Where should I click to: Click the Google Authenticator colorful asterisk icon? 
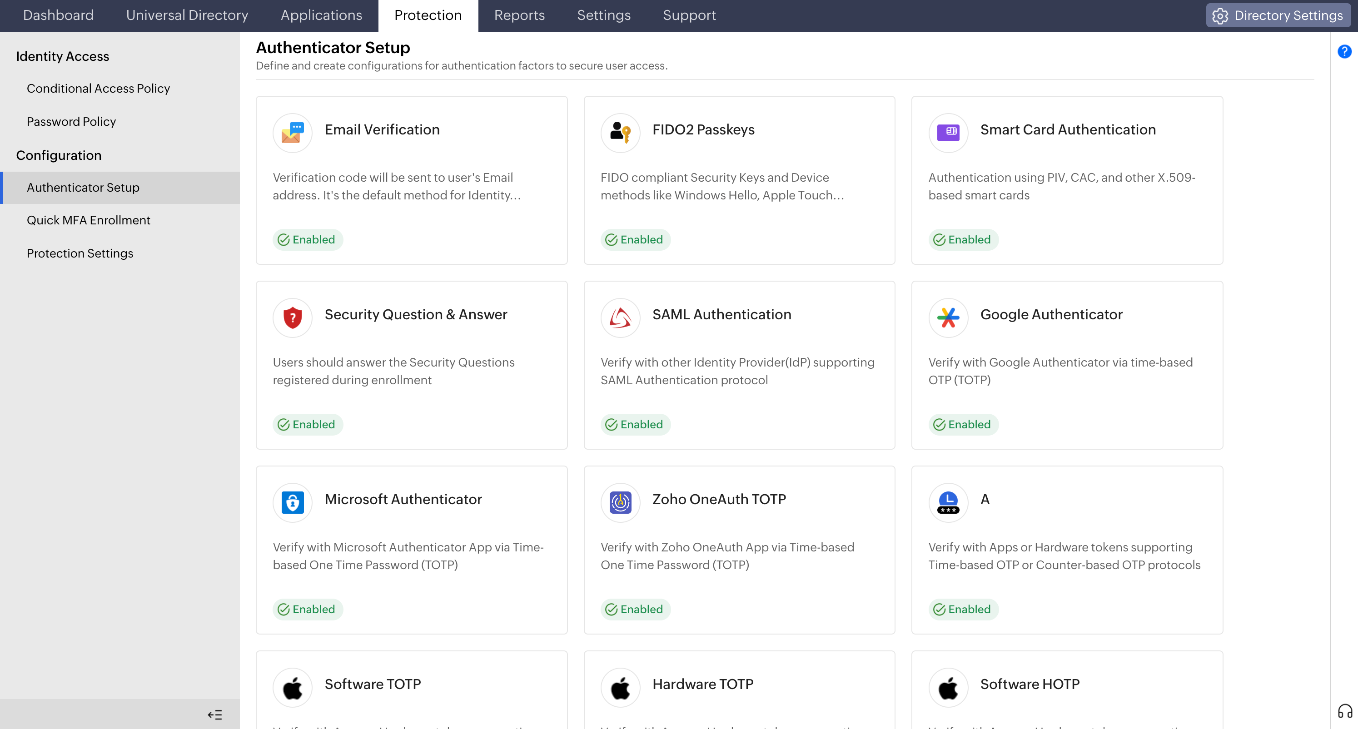tap(948, 318)
